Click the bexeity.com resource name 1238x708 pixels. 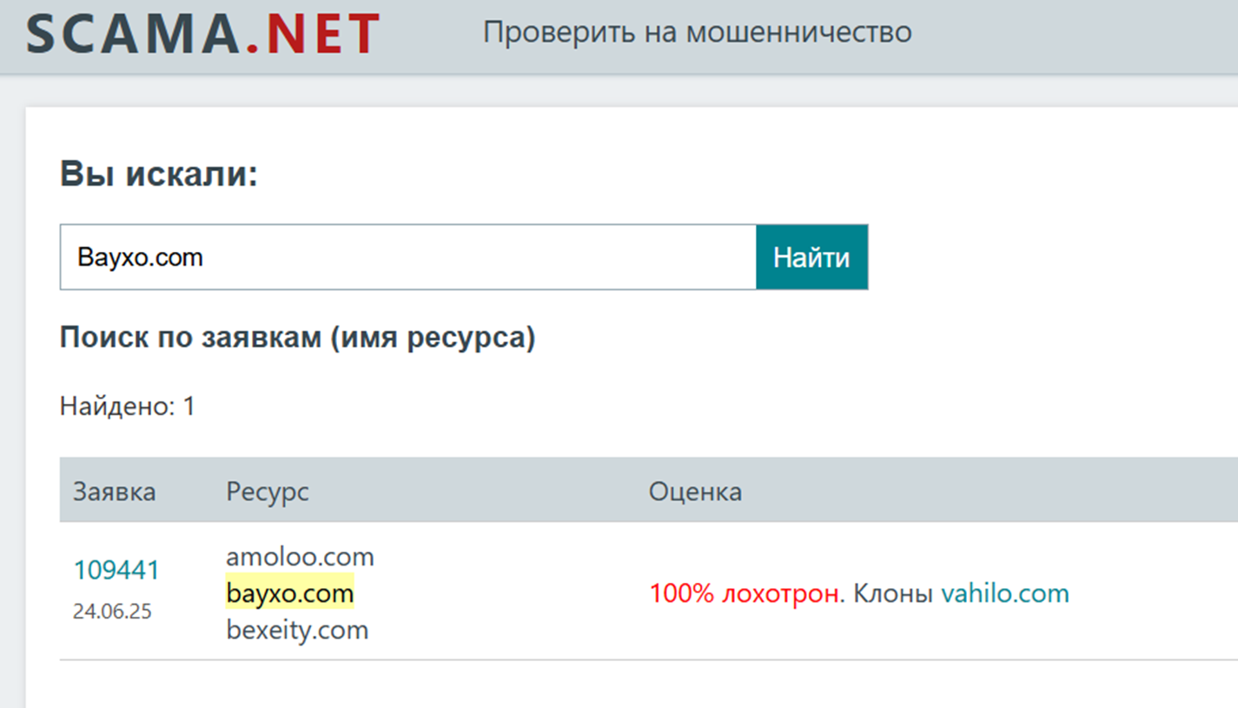point(297,630)
